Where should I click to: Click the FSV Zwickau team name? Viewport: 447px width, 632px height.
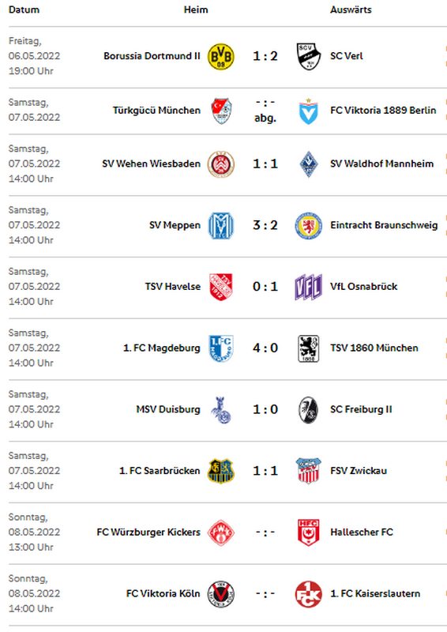359,471
